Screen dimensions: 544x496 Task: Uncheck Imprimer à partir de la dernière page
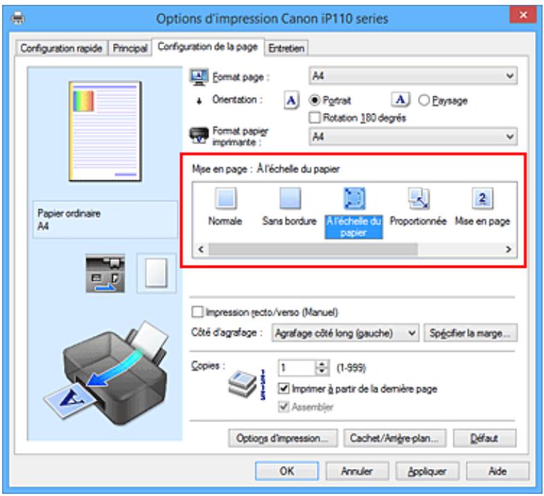point(284,388)
